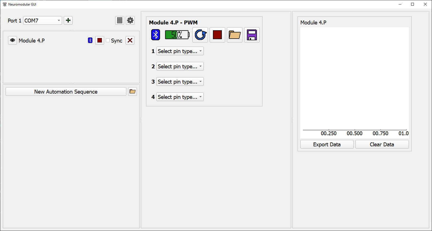Click the Port 1 label
Image resolution: width=432 pixels, height=231 pixels.
point(14,21)
